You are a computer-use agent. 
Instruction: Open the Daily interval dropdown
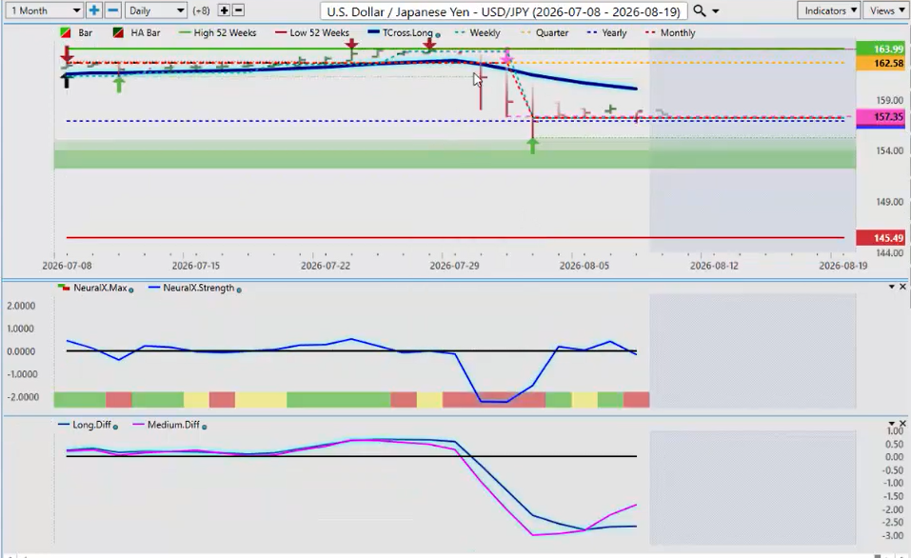click(x=155, y=10)
